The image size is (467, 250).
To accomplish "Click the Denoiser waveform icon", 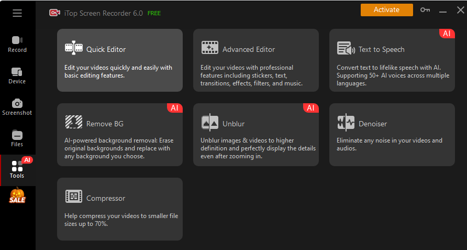I will tap(346, 123).
